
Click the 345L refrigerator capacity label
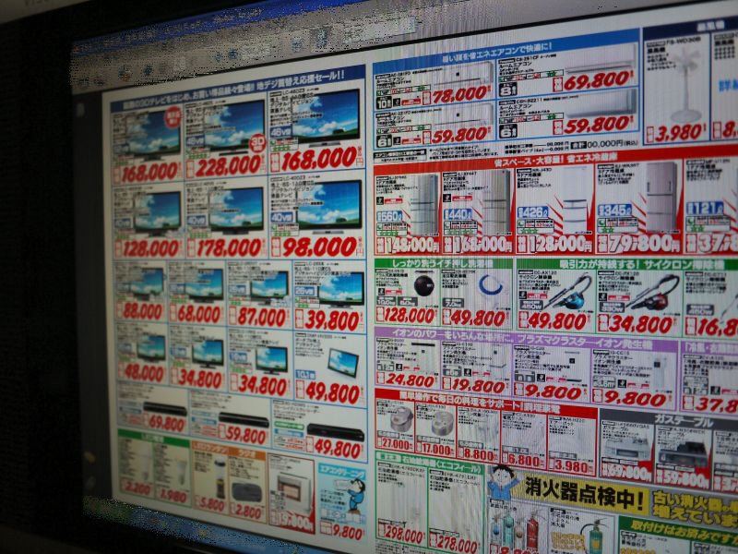(614, 211)
